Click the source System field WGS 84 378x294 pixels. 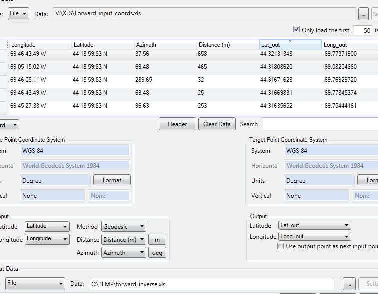tap(75, 151)
